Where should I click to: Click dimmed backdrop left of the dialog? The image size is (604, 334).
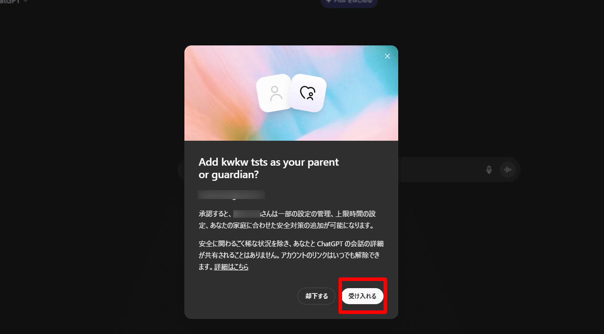[89, 178]
